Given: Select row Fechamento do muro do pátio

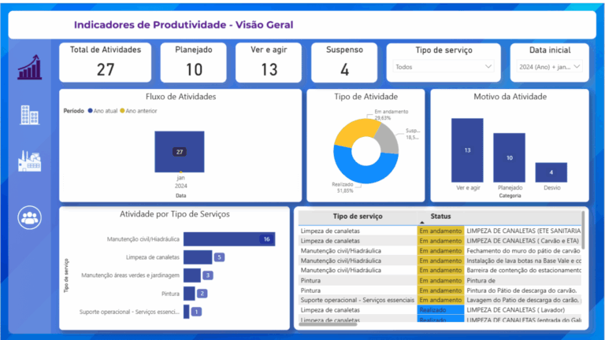Looking at the screenshot, I should click(x=440, y=250).
